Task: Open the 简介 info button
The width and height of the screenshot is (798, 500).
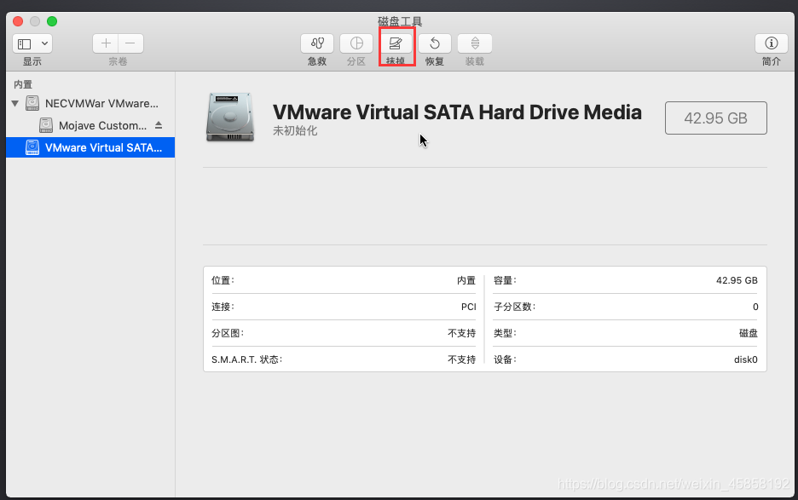Action: coord(771,43)
